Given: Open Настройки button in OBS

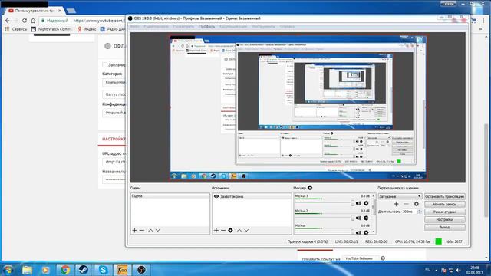Looking at the screenshot, I should pos(445,220).
